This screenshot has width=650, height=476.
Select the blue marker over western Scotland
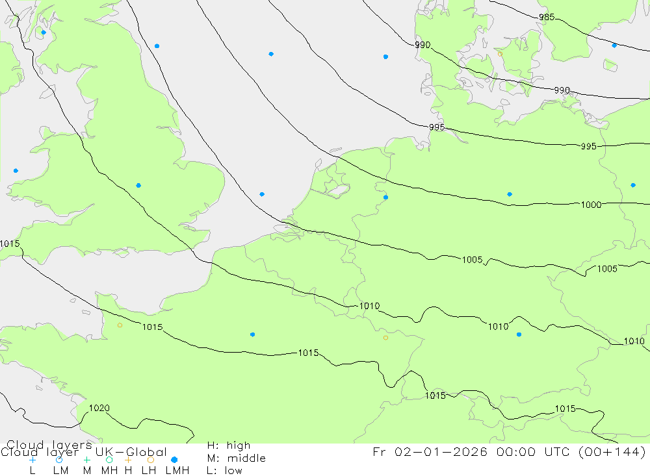tap(44, 32)
